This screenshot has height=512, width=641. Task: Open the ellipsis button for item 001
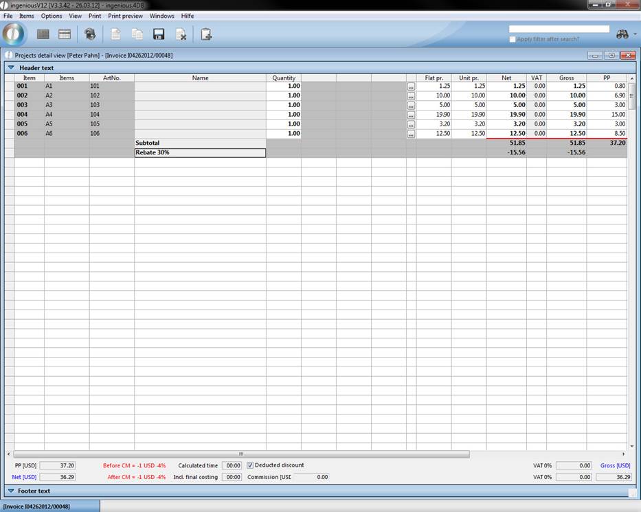(411, 86)
